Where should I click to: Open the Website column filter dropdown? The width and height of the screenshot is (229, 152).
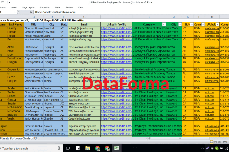218,25
